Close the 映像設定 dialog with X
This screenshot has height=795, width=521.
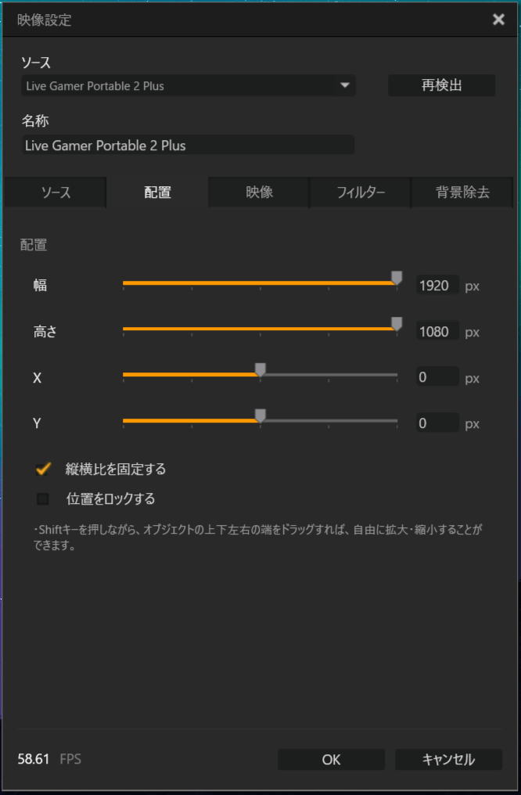coord(498,20)
